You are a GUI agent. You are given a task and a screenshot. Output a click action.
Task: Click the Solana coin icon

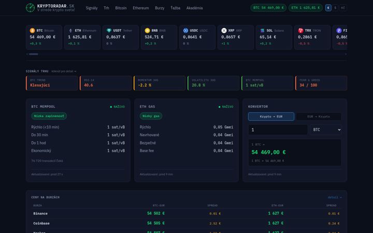pyautogui.click(x=262, y=31)
